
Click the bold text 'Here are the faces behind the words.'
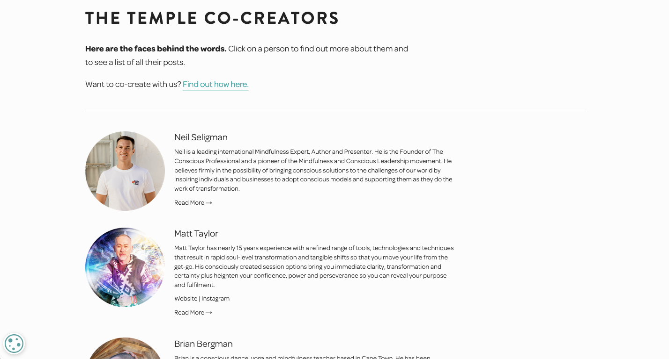click(156, 49)
